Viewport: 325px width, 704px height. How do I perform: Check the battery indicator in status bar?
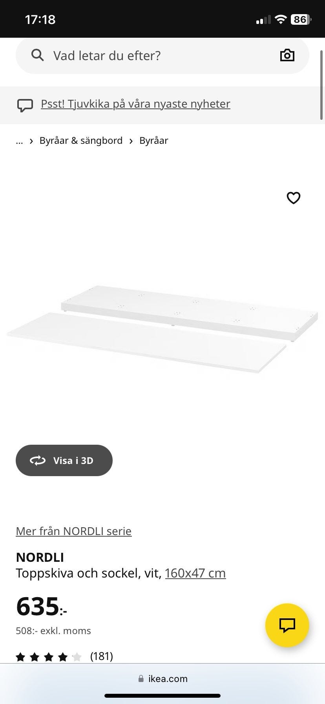click(x=301, y=19)
